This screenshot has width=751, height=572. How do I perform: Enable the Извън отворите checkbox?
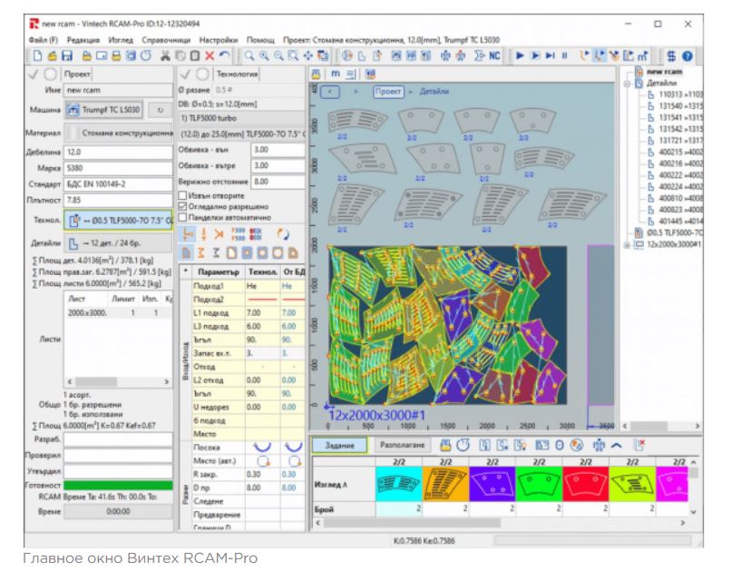[x=182, y=195]
